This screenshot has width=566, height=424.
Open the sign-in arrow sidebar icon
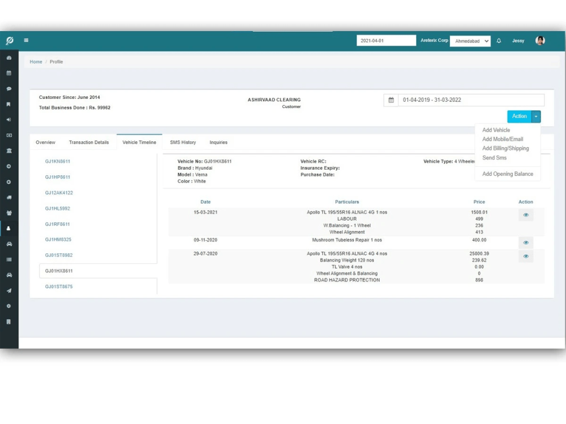(9, 120)
